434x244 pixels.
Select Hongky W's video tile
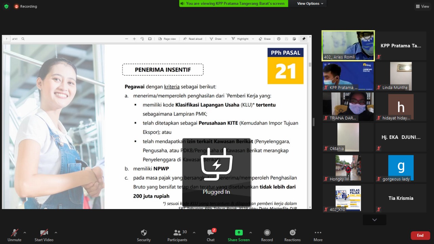[348, 168]
